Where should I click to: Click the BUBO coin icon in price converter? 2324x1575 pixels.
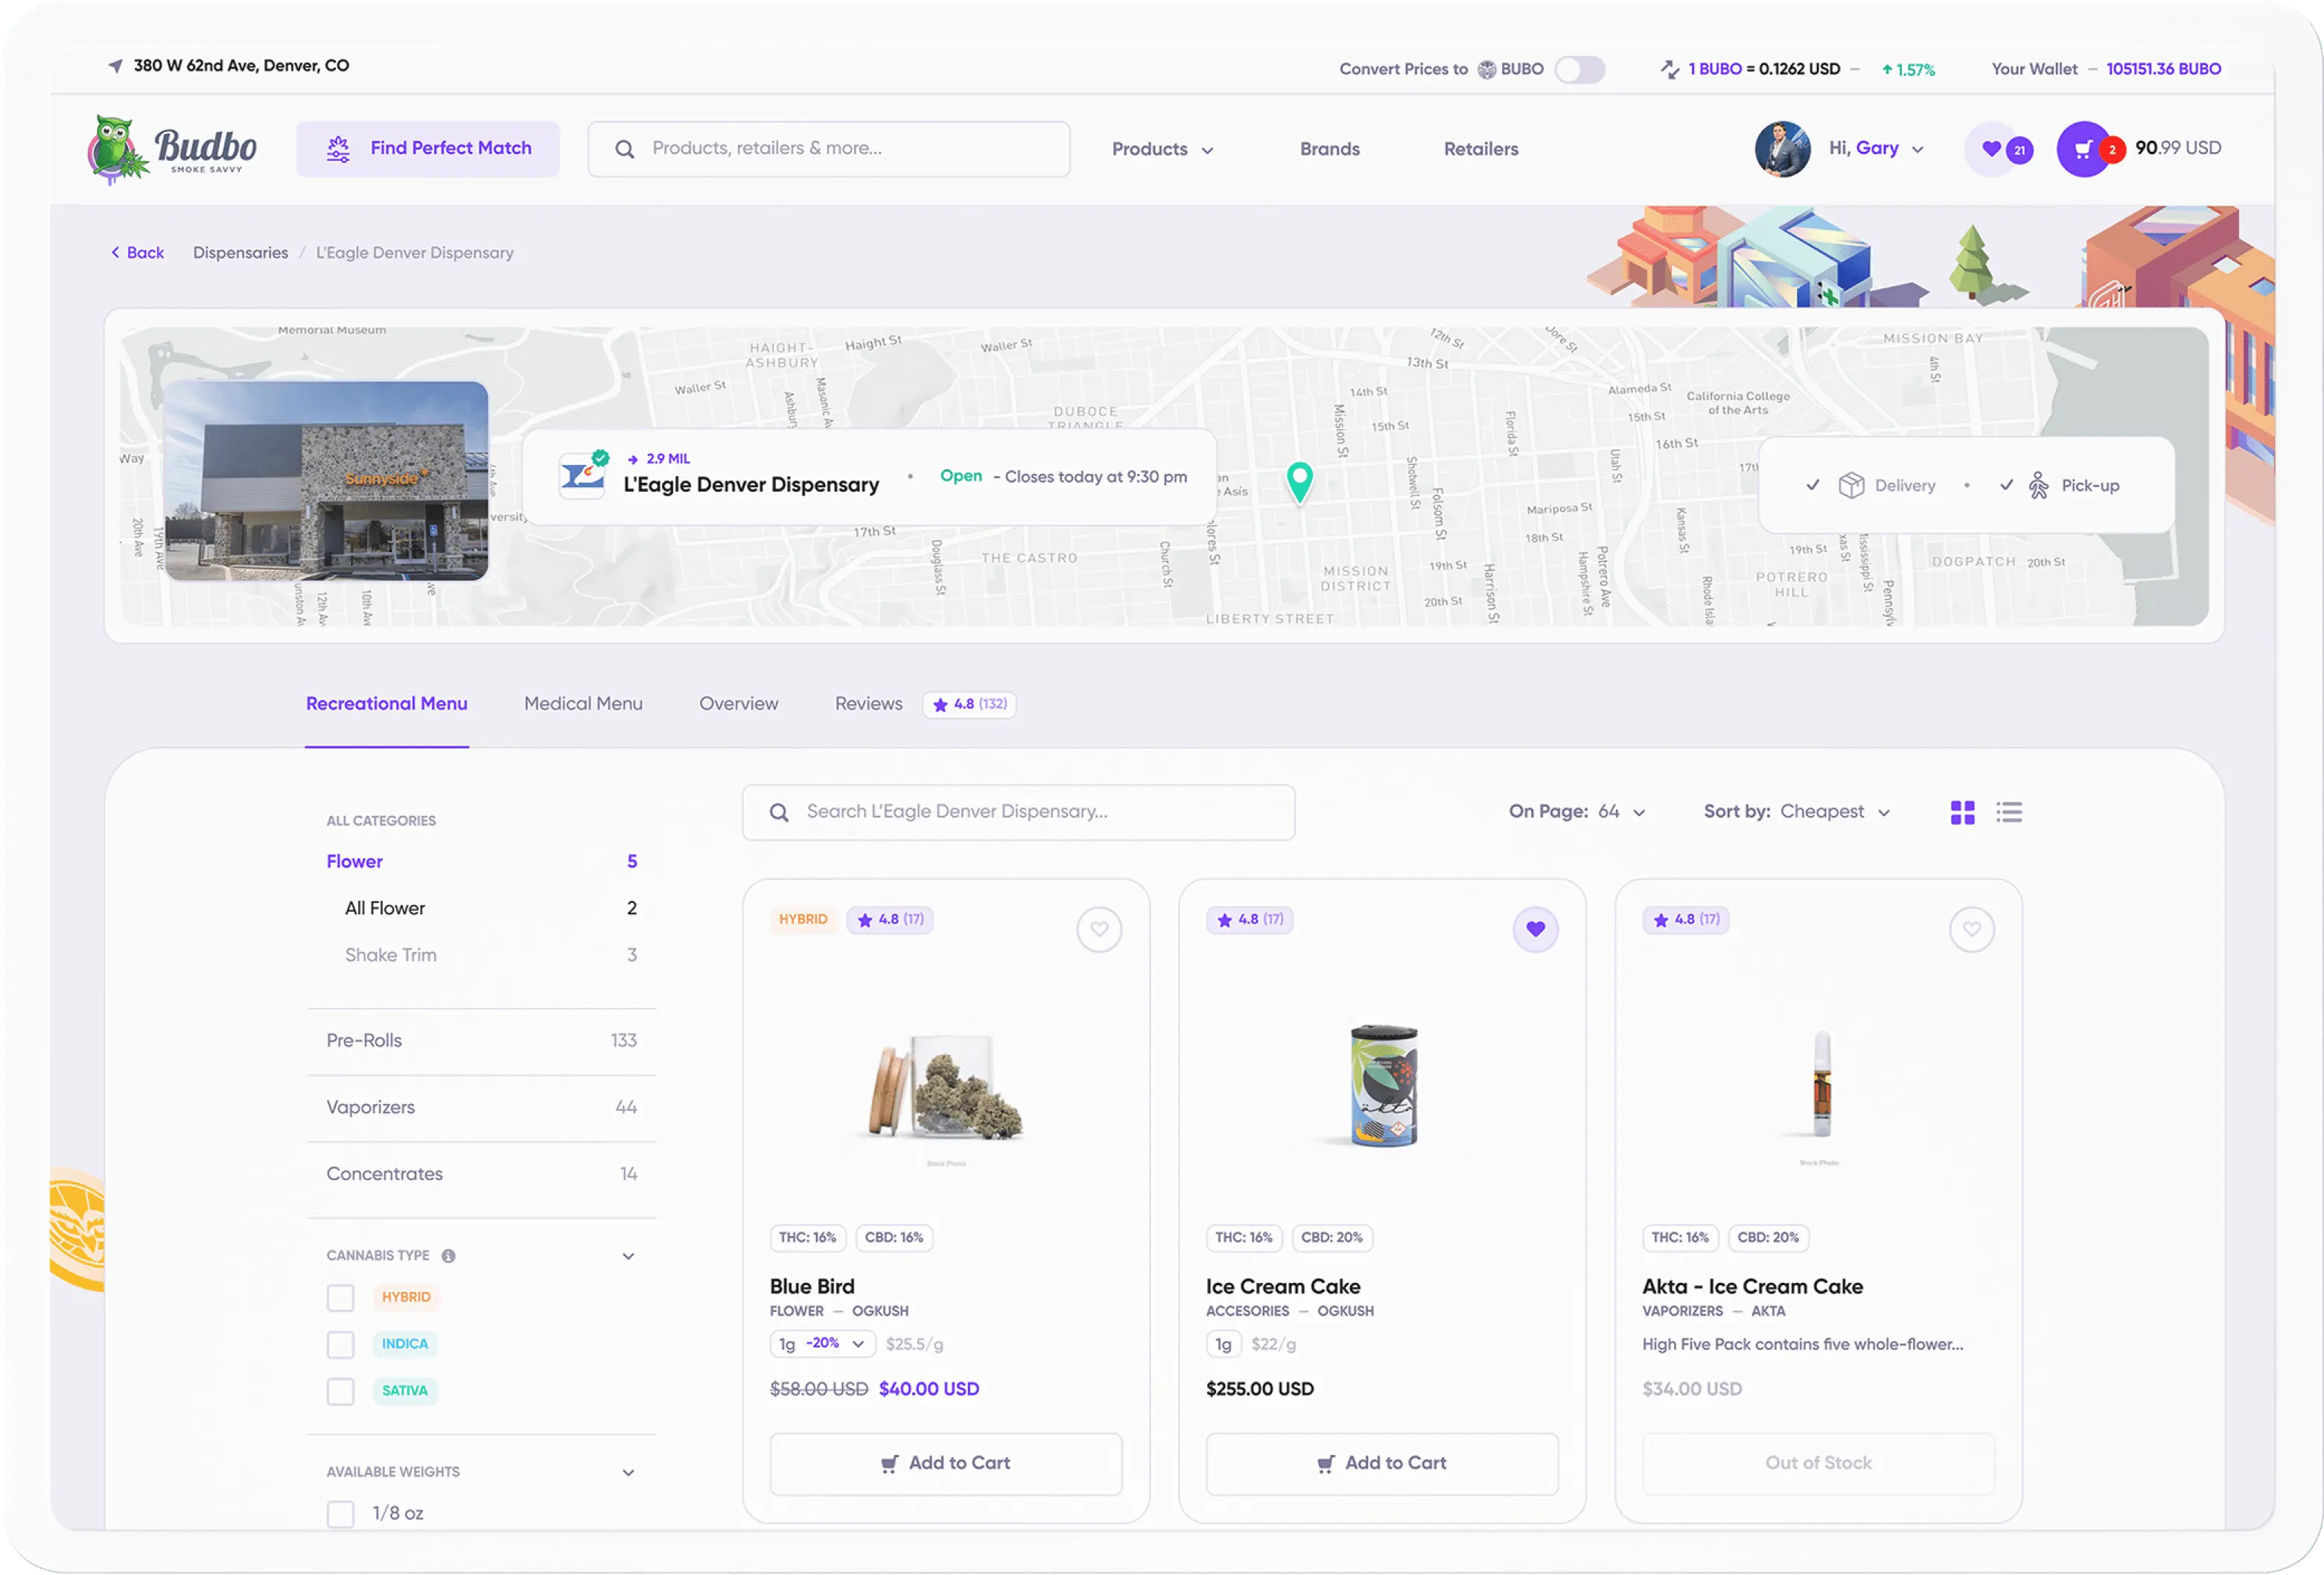(x=1487, y=69)
